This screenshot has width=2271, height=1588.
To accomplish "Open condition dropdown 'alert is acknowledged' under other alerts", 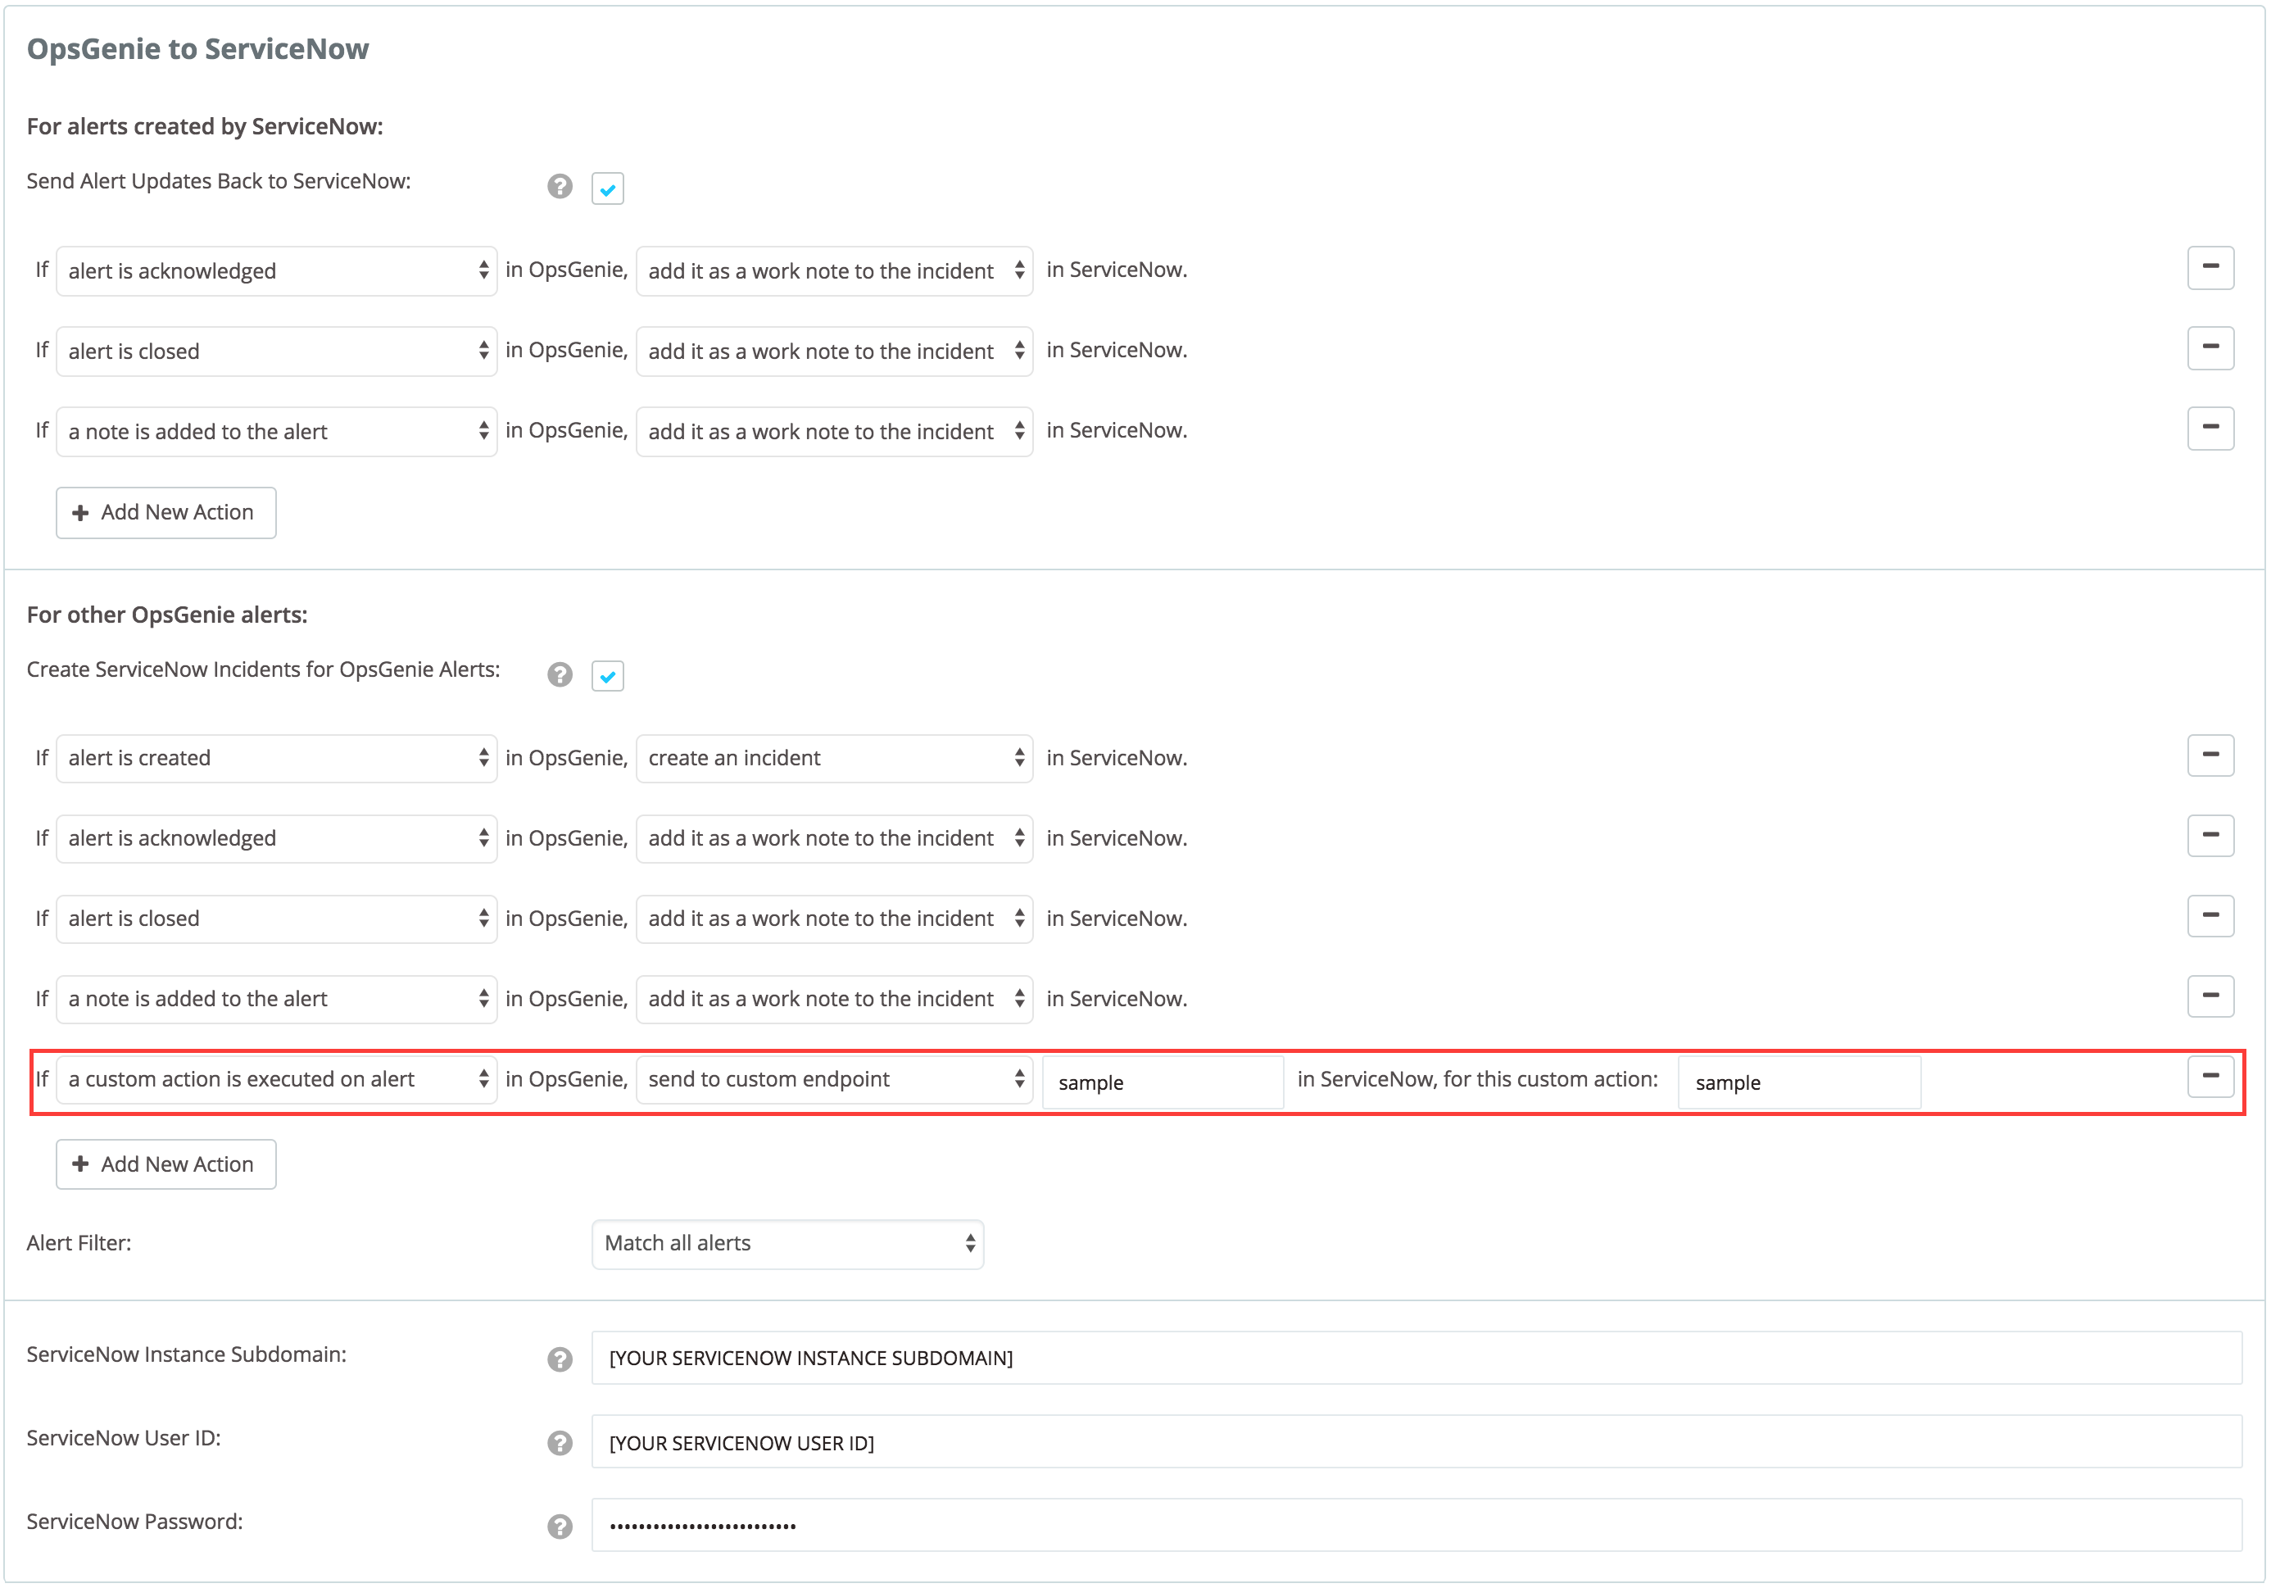I will click(x=277, y=839).
